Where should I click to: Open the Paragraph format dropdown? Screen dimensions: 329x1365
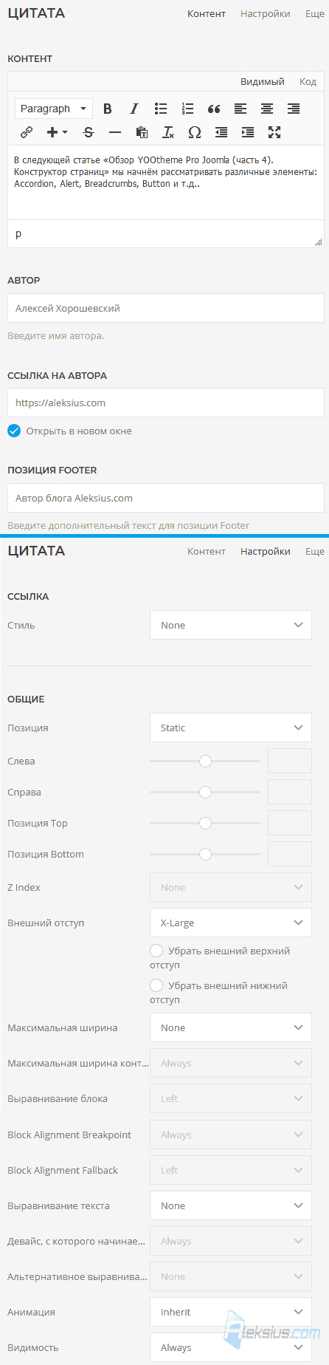54,109
